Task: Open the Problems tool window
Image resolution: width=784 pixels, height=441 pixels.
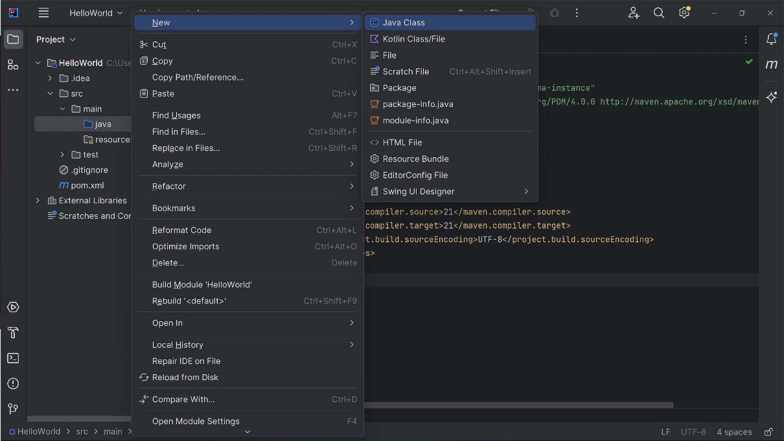Action: click(13, 384)
